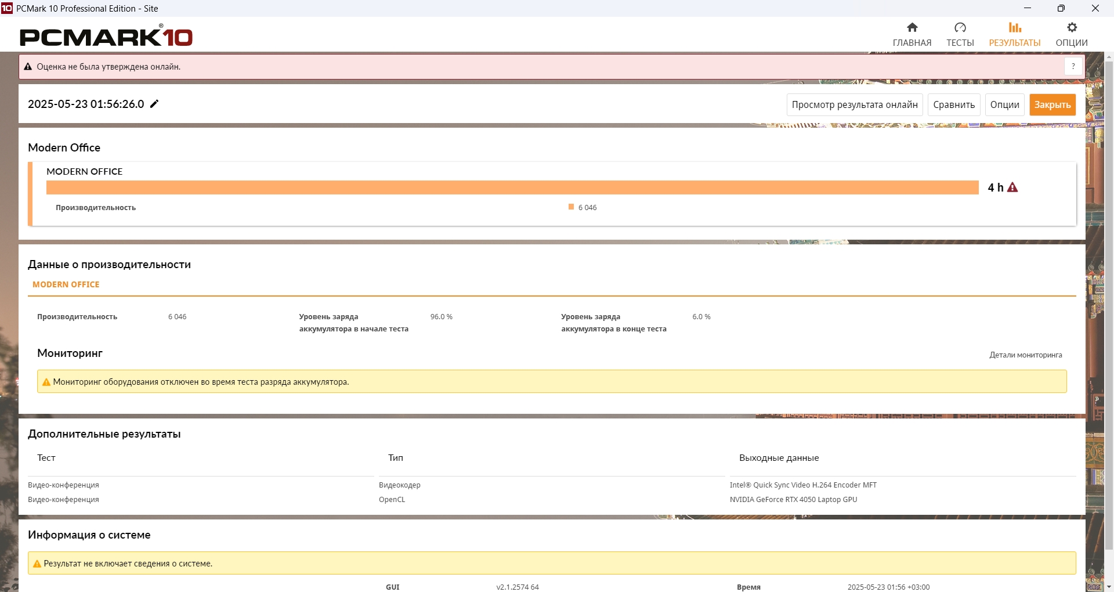Click Intel® Quick Sync Video H.264 Encoder MFT
1114x592 pixels.
(x=804, y=485)
